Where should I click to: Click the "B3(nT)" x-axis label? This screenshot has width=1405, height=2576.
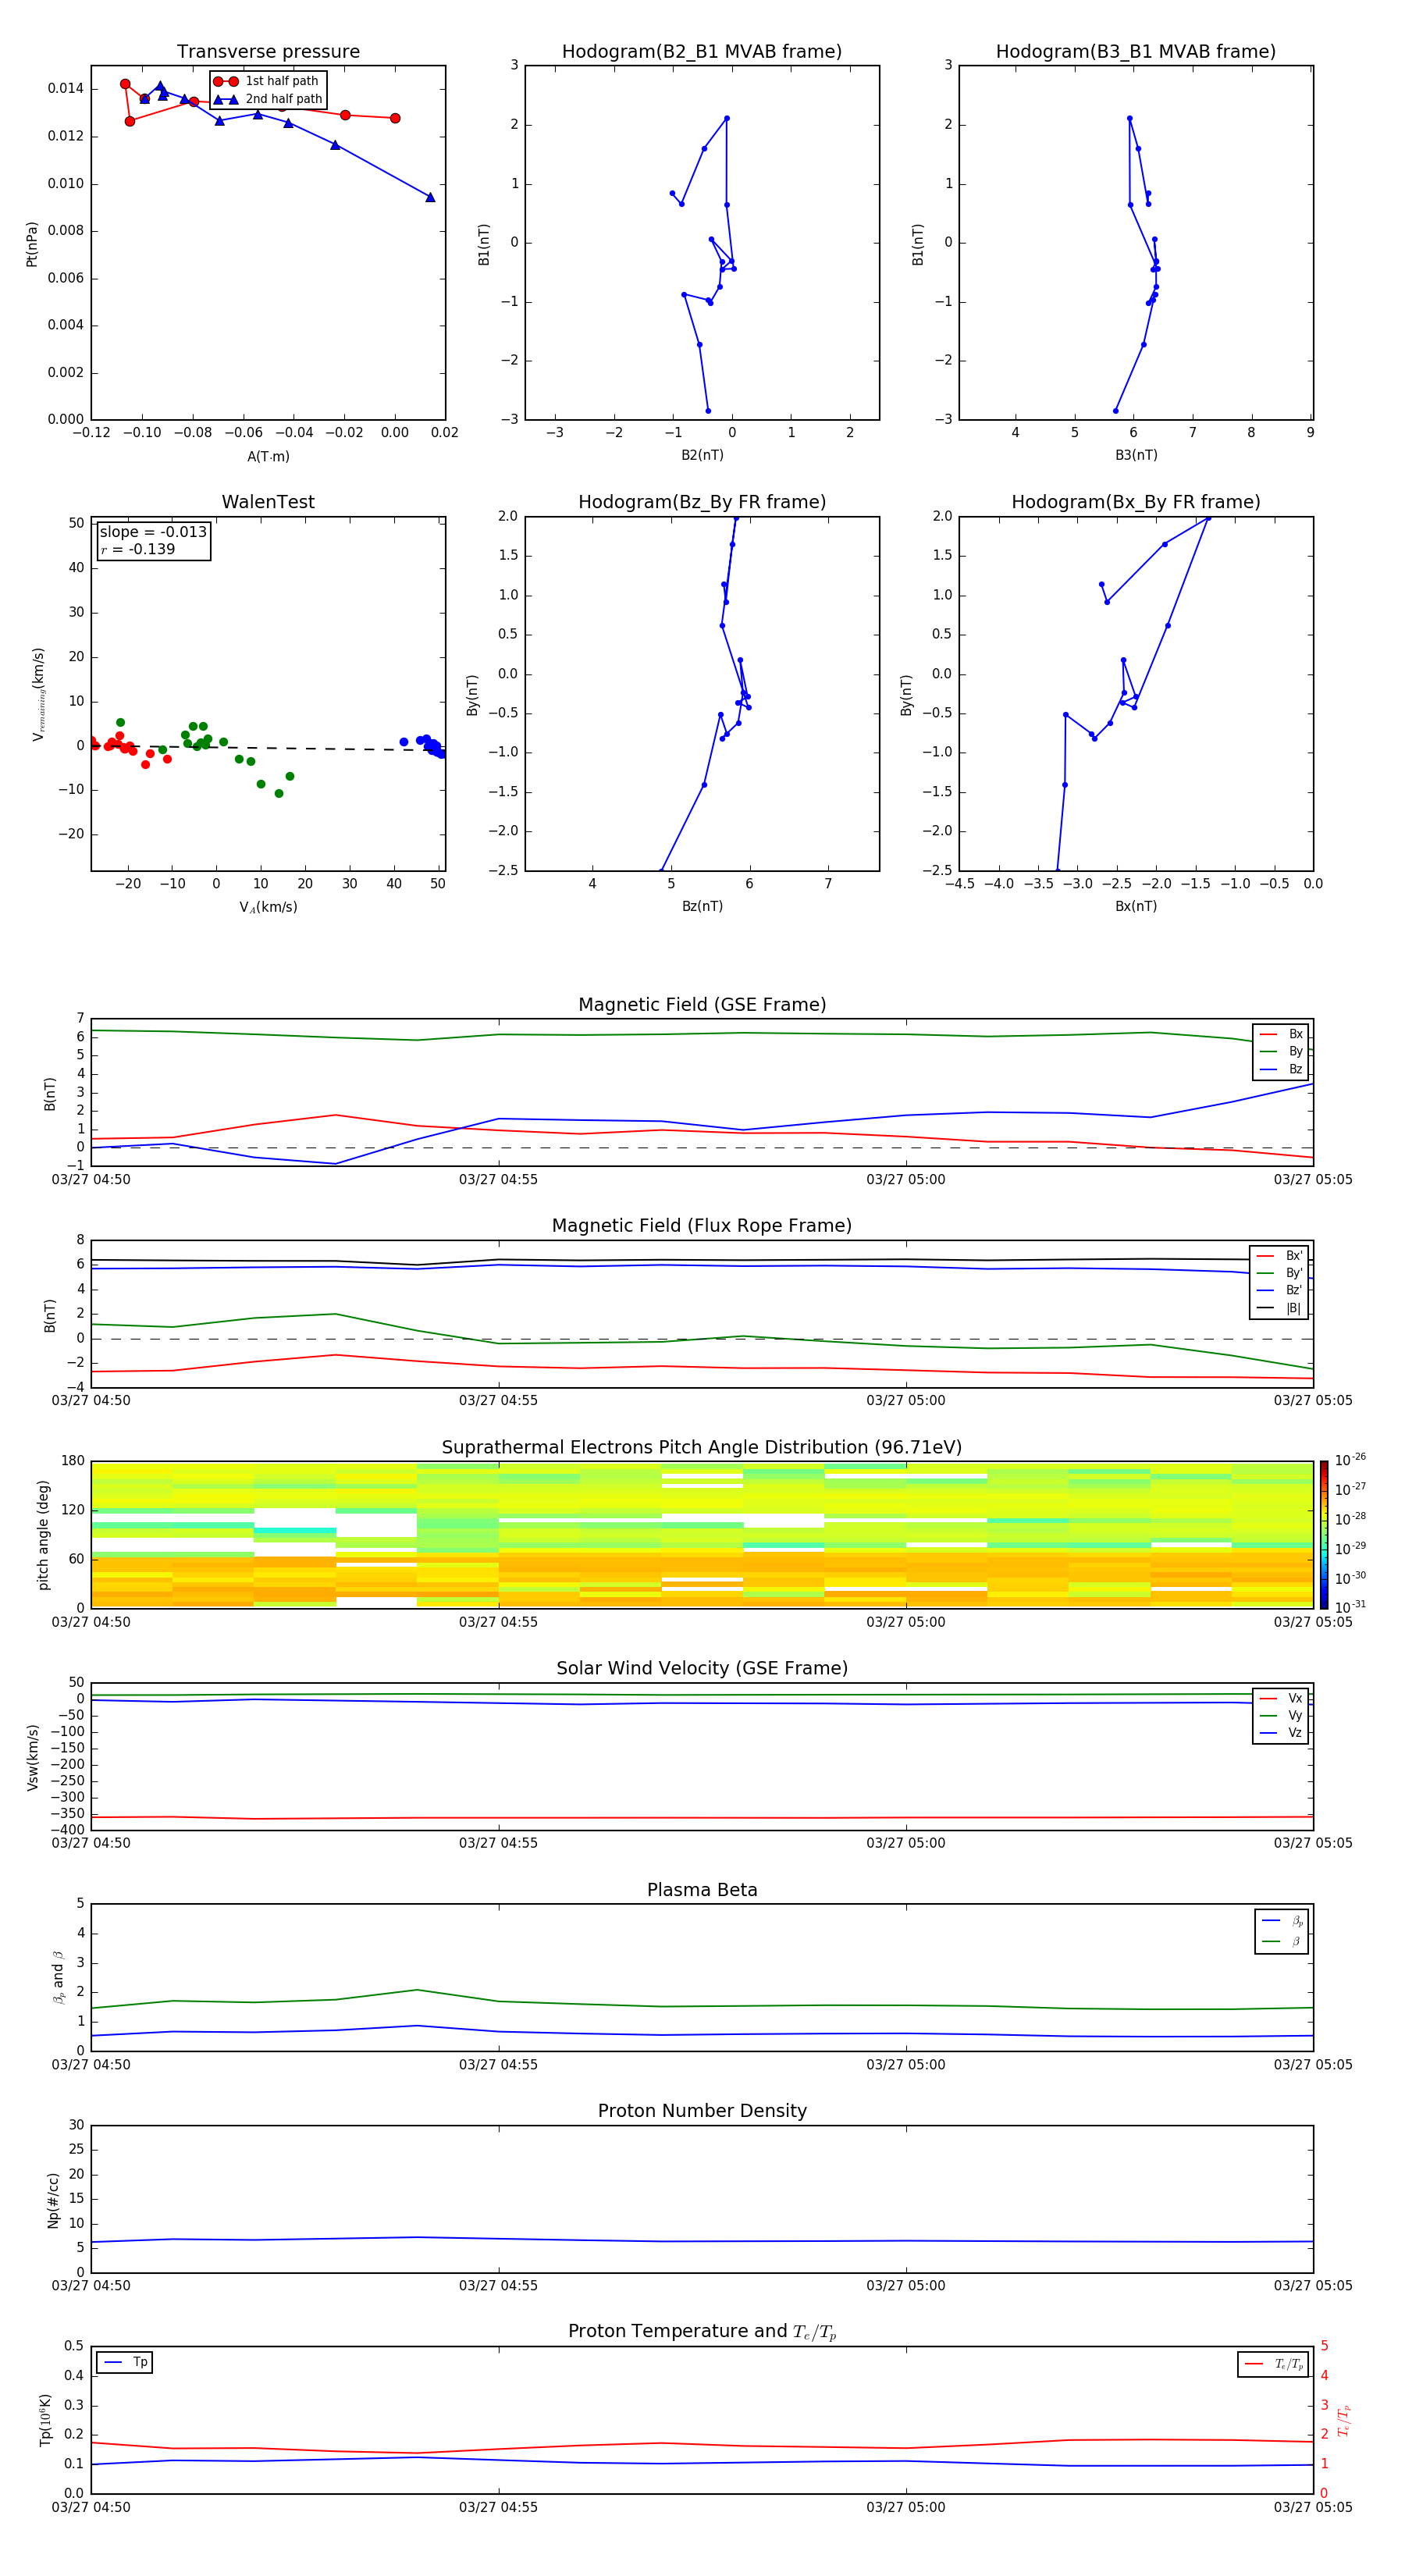[x=1136, y=455]
